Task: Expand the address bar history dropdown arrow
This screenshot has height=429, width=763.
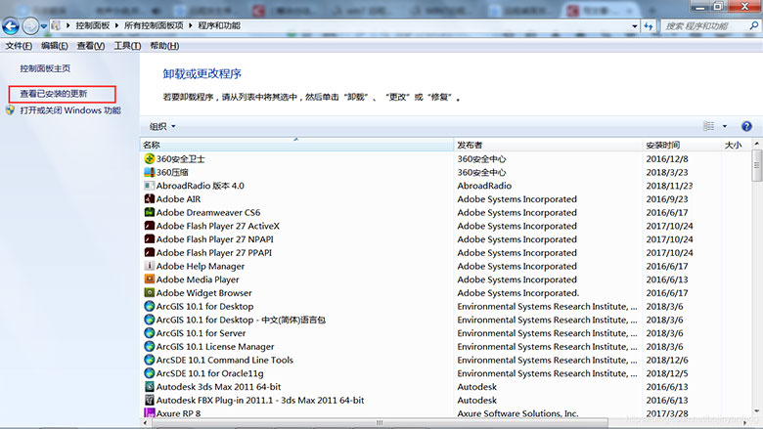Action: click(635, 26)
